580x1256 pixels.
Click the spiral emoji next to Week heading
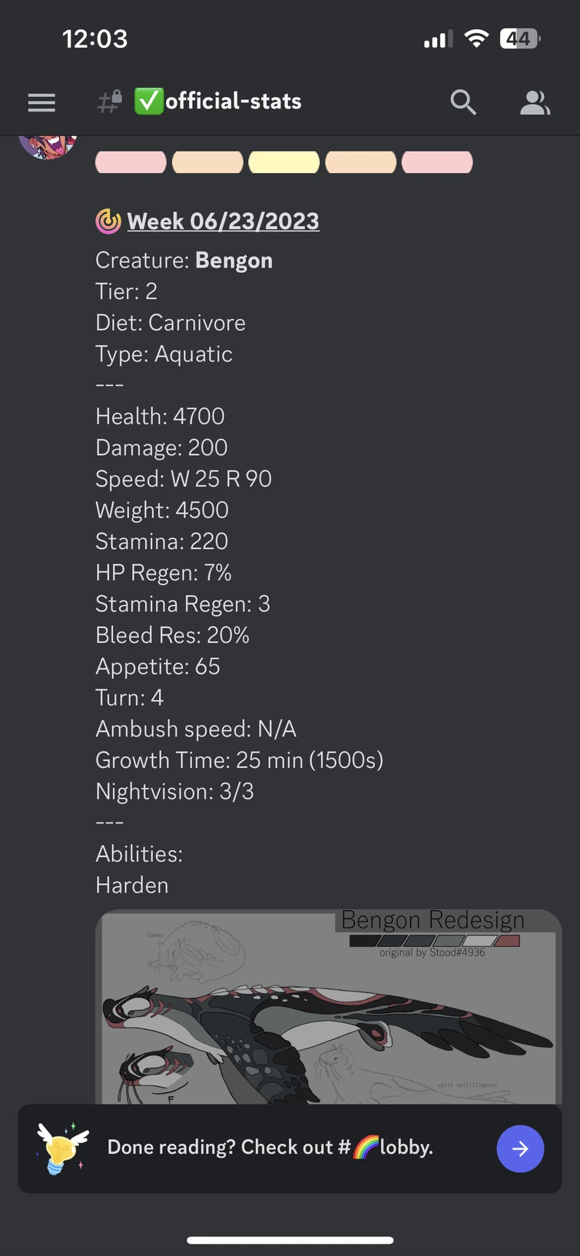point(108,221)
